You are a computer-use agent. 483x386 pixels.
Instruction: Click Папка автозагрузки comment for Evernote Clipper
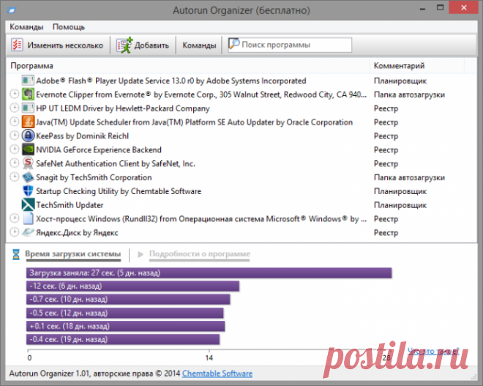409,94
